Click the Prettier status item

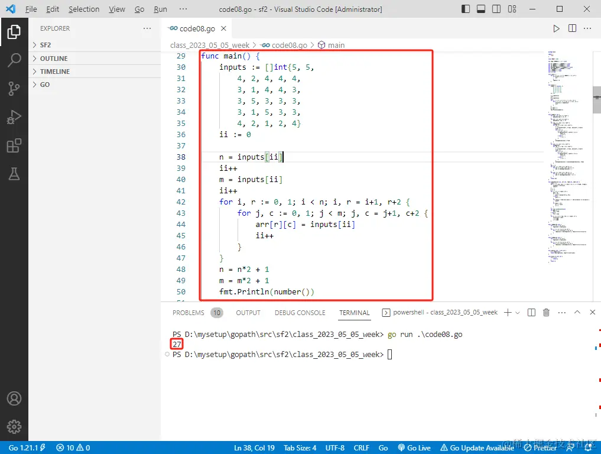[541, 448]
